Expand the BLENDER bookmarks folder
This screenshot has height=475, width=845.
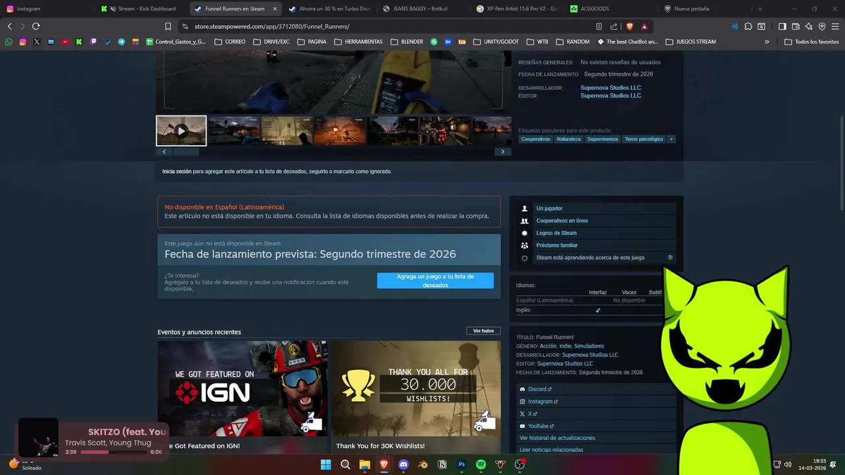pyautogui.click(x=407, y=42)
